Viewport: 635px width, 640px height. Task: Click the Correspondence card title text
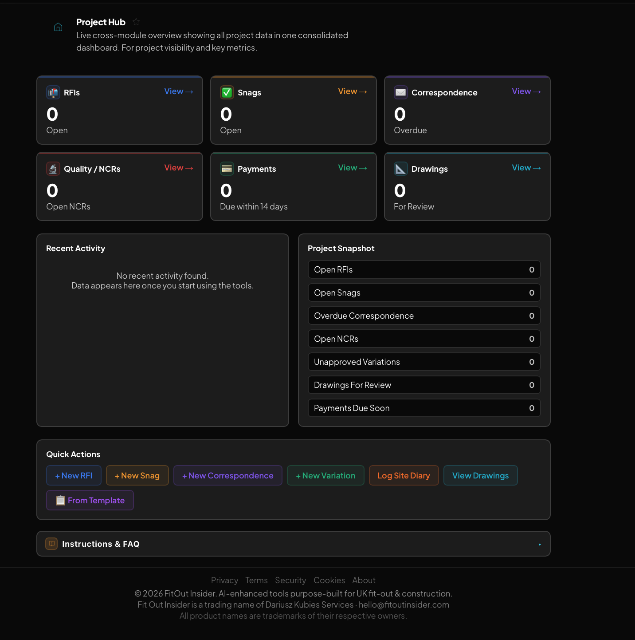[444, 92]
